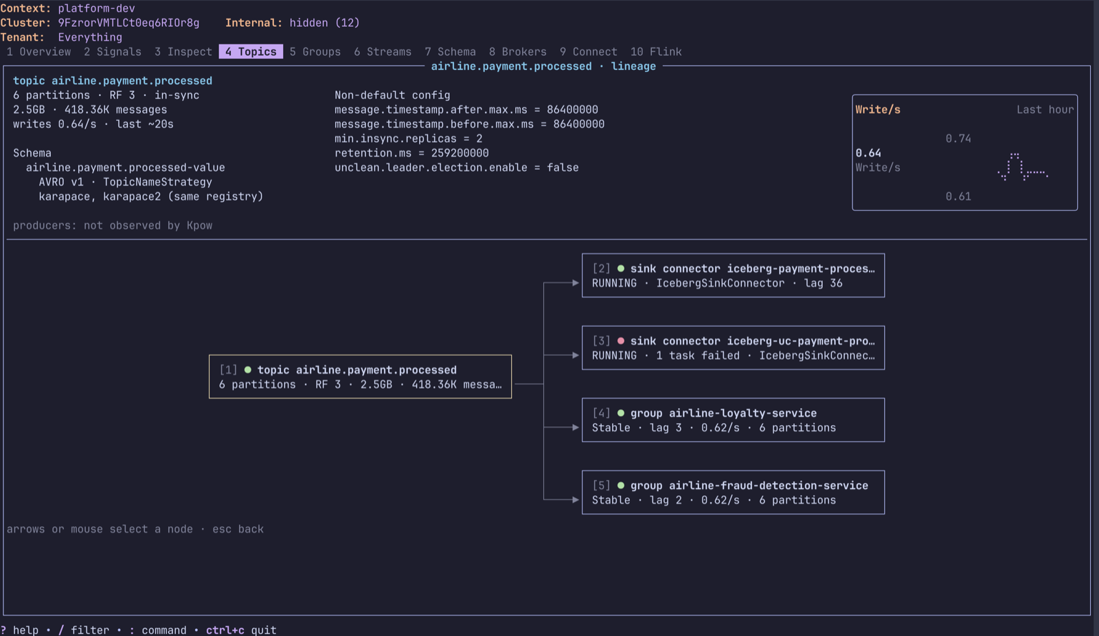Click the : command shortcut
The width and height of the screenshot is (1099, 636).
[x=158, y=630]
